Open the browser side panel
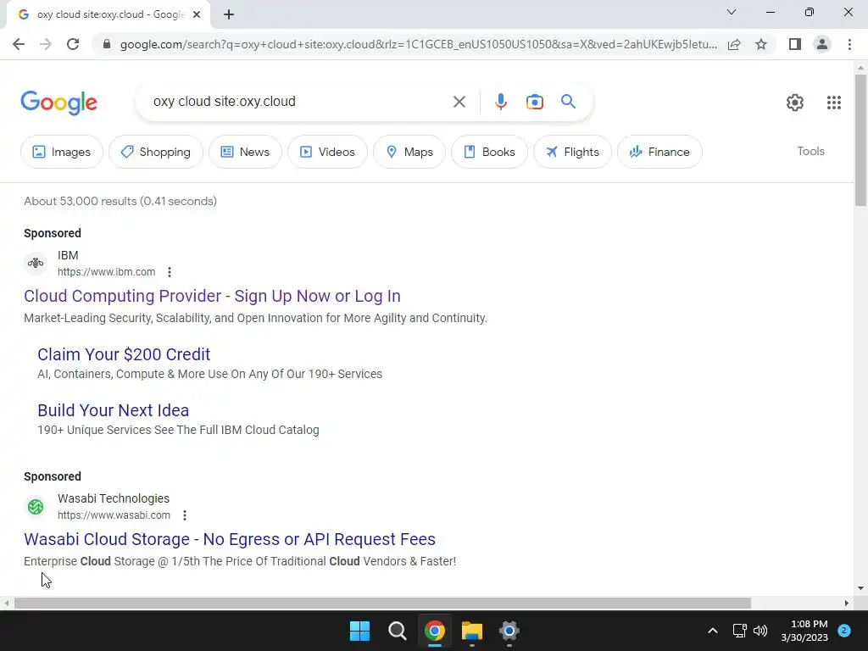 (795, 44)
